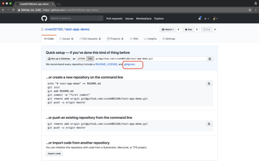Star the test-app-demo repository
The width and height of the screenshot is (259, 162).
(189, 29)
